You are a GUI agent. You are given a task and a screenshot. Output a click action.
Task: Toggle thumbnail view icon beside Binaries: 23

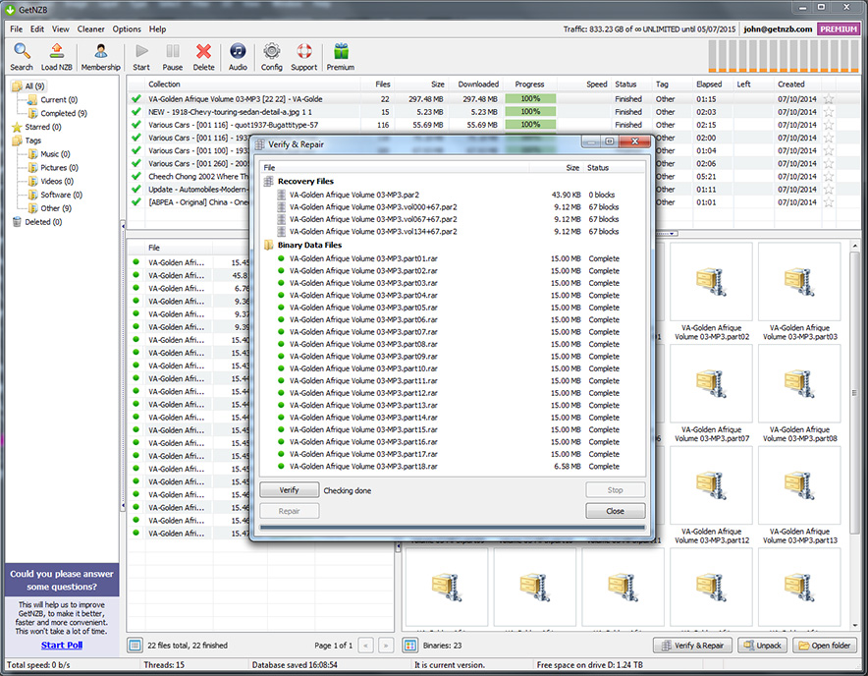410,645
